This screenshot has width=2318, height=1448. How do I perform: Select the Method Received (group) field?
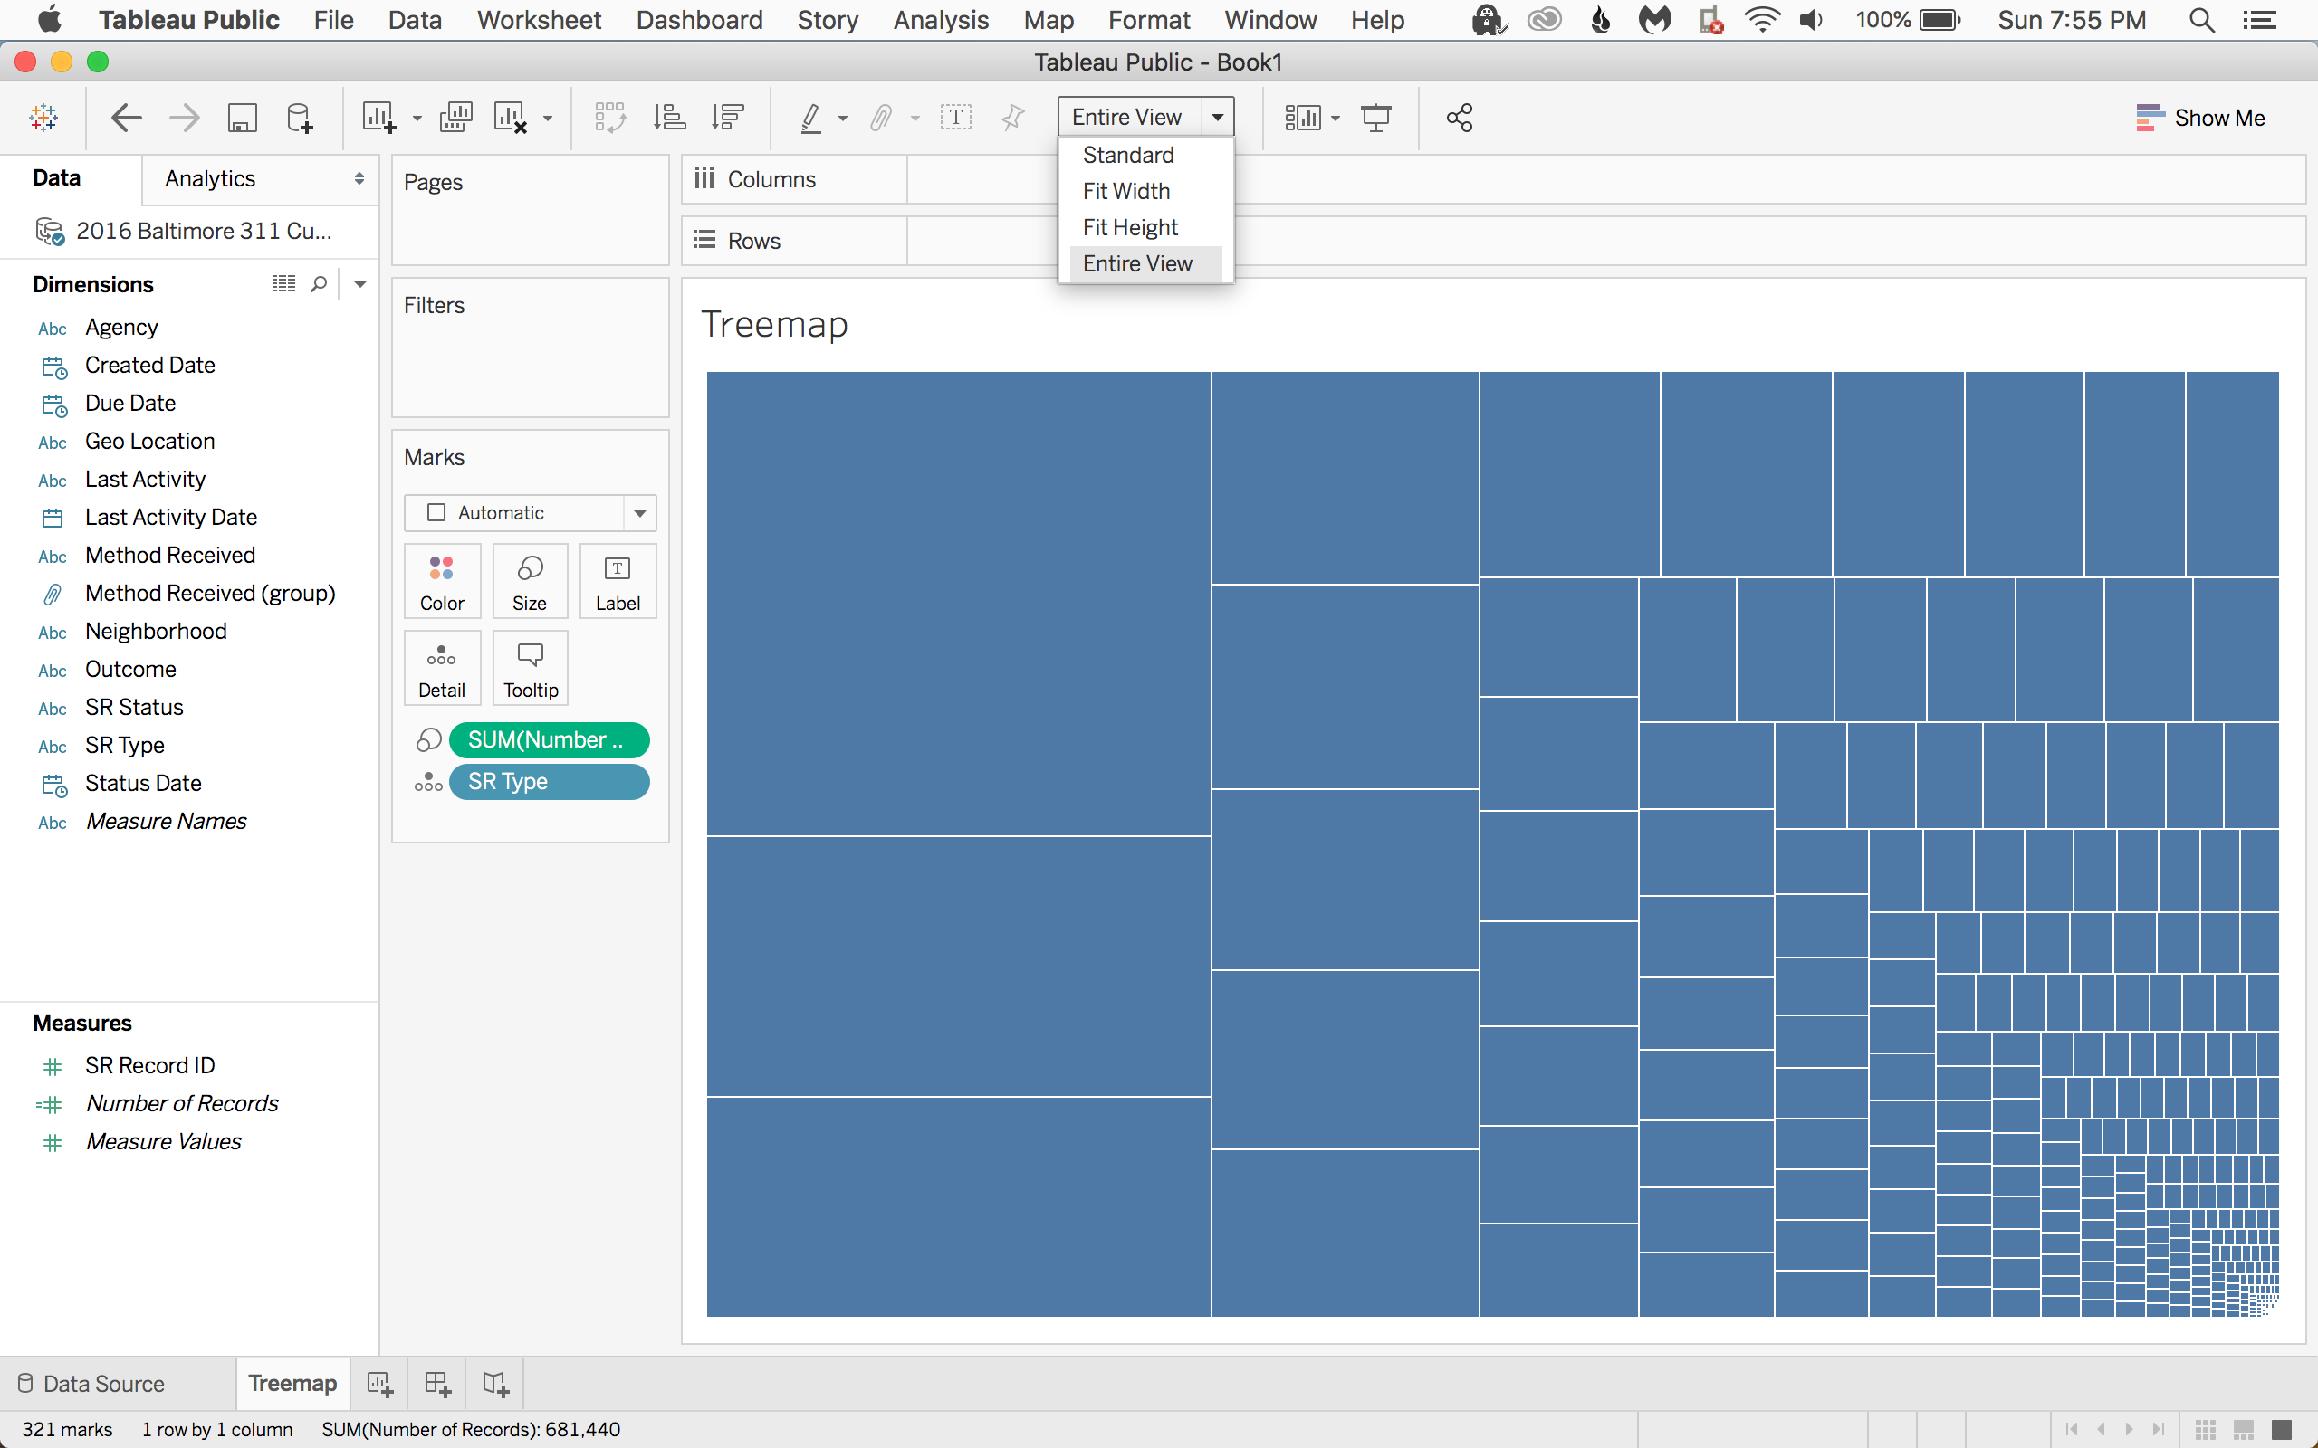[210, 594]
